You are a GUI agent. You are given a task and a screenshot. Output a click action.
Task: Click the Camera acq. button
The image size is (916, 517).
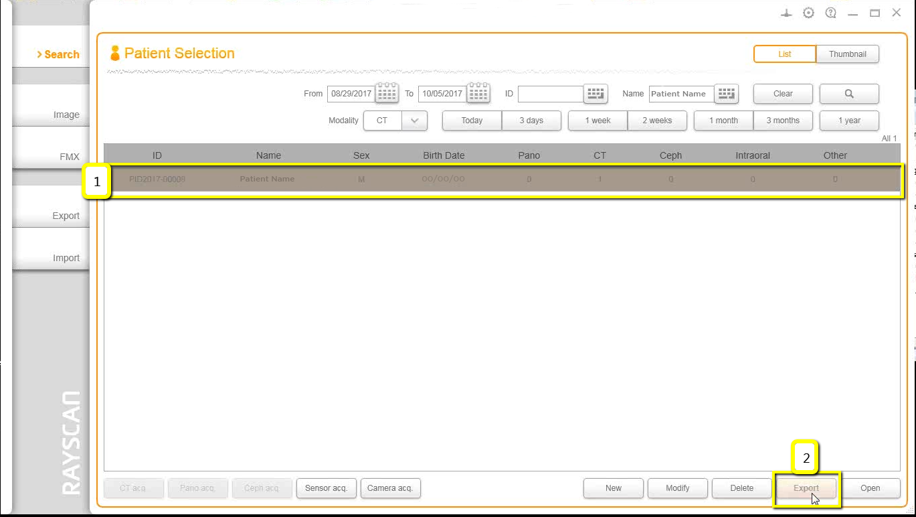pos(390,488)
